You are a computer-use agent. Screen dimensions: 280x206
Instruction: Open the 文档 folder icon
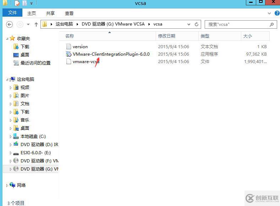pos(16,104)
